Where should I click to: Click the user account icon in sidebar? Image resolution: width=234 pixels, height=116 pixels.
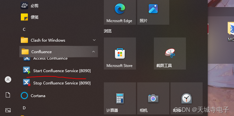(8, 79)
